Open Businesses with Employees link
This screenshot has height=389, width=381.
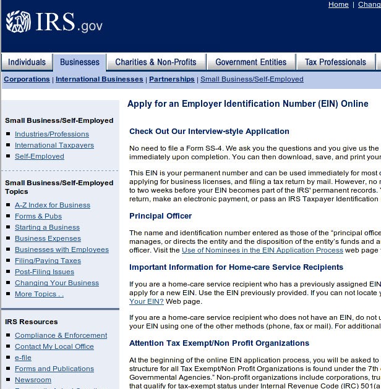coord(62,249)
